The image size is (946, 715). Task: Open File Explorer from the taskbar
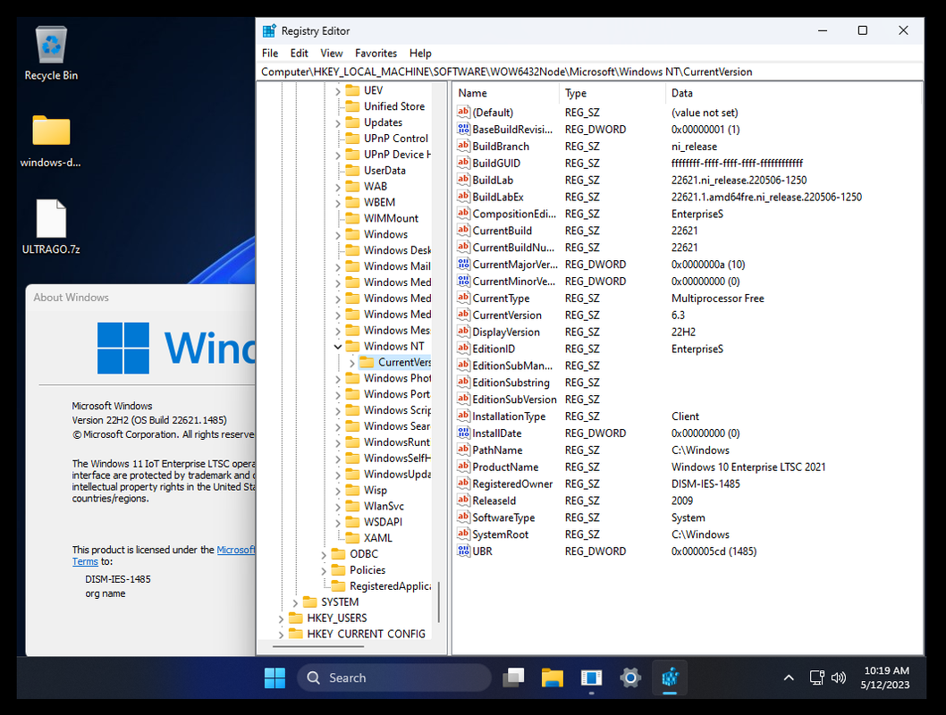552,677
